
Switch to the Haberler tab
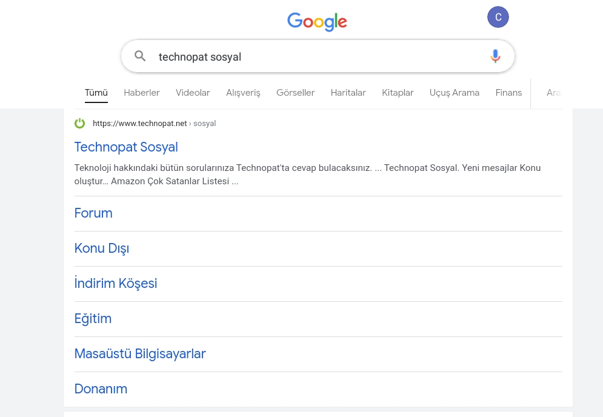[x=142, y=93]
